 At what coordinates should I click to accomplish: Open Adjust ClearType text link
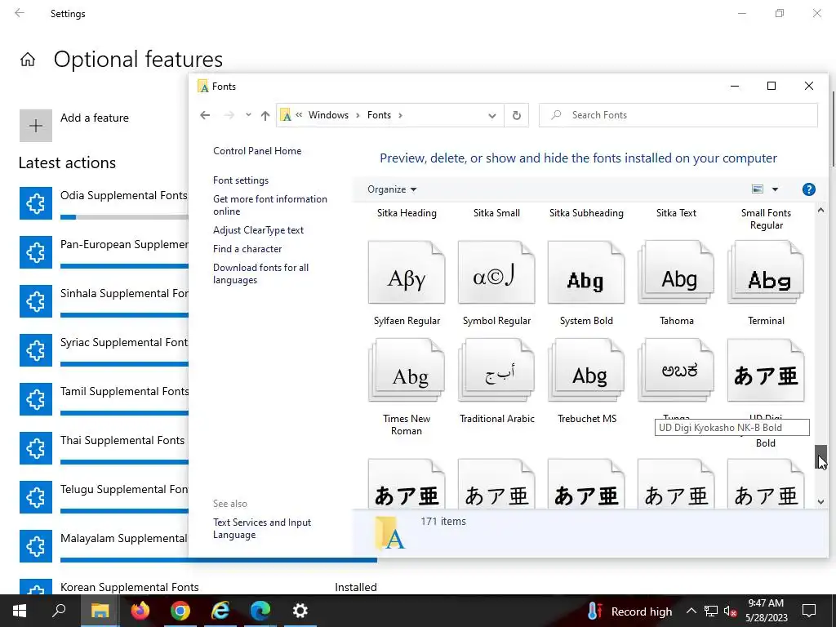(258, 229)
